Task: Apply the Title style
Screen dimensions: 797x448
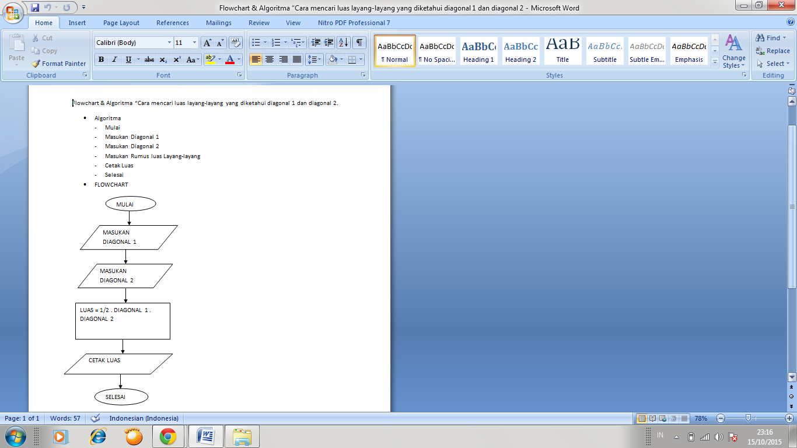Action: click(x=562, y=51)
